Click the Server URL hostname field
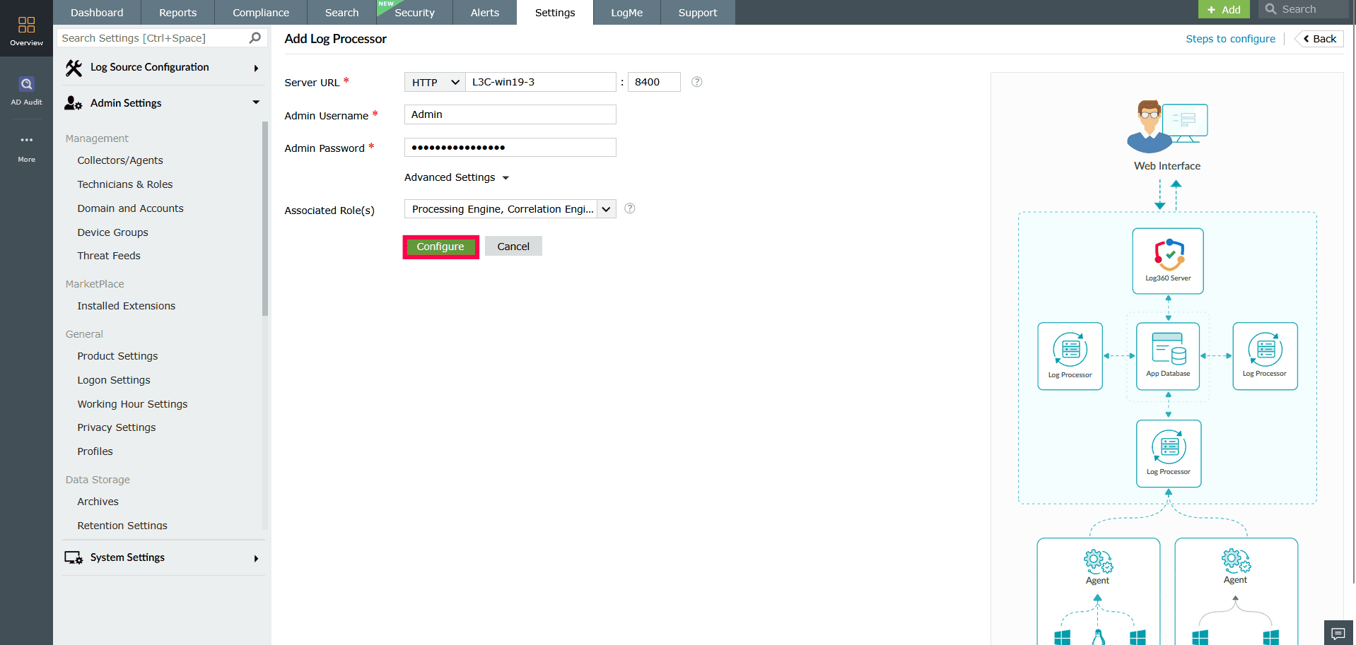 [x=541, y=82]
